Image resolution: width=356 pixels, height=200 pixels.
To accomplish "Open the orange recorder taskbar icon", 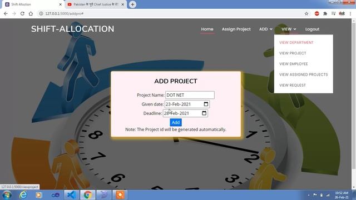I will tap(120, 195).
